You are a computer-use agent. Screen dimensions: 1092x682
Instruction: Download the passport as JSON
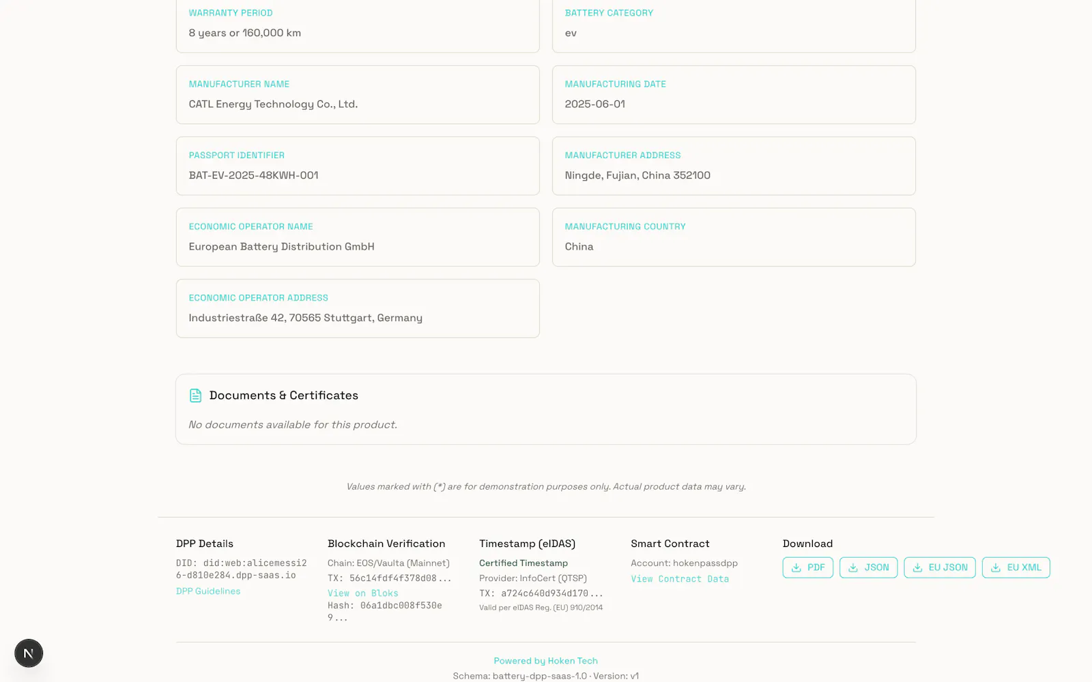pos(868,567)
